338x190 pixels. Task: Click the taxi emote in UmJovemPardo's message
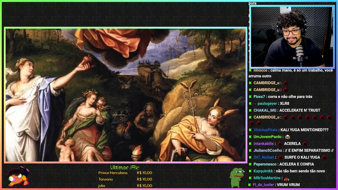(x=288, y=137)
